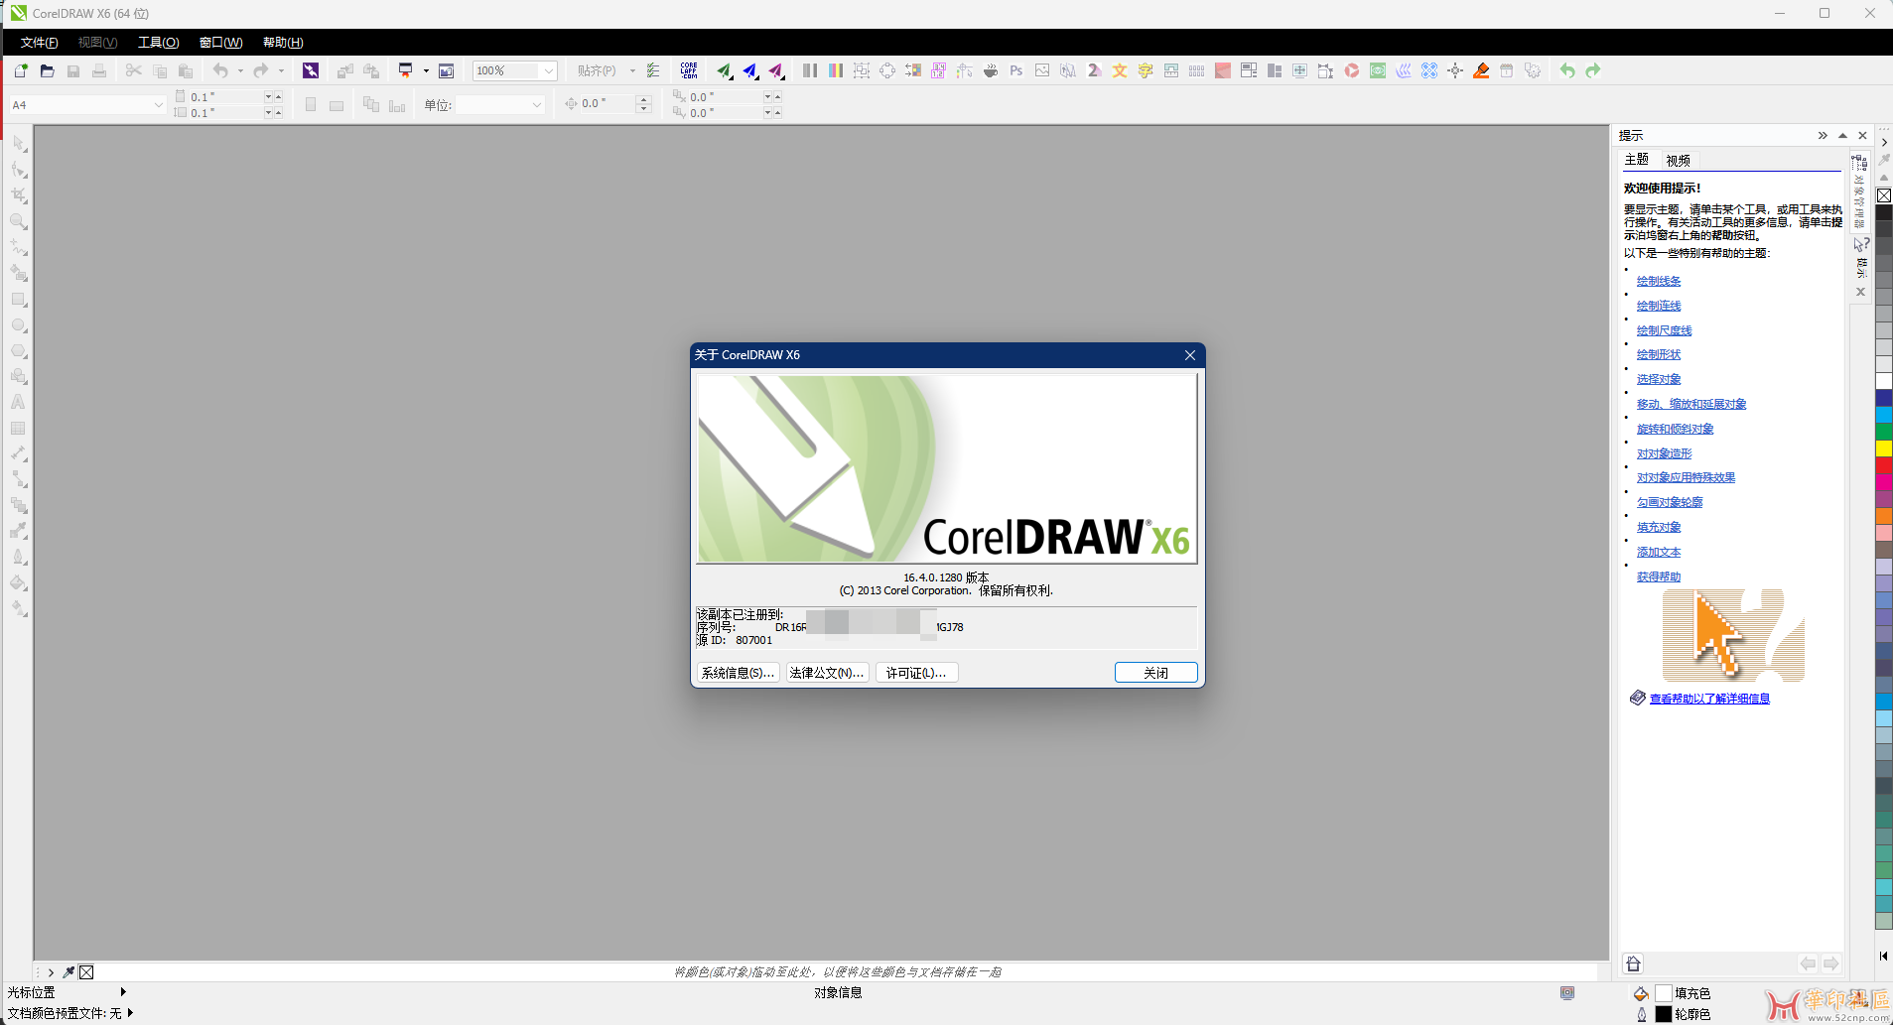Open the 查看帮助以了解详细信息 link
The width and height of the screenshot is (1893, 1025).
[1709, 699]
